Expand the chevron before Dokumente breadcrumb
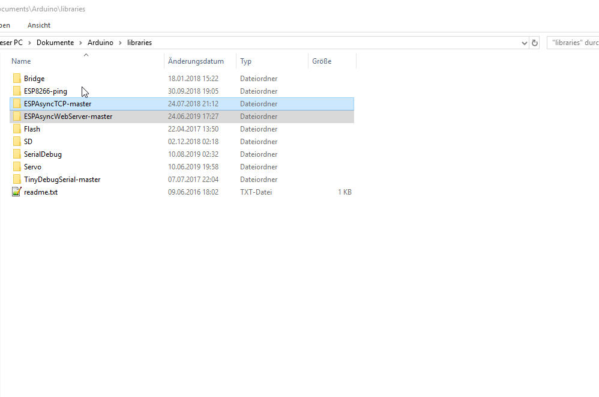The image size is (599, 397). point(29,43)
